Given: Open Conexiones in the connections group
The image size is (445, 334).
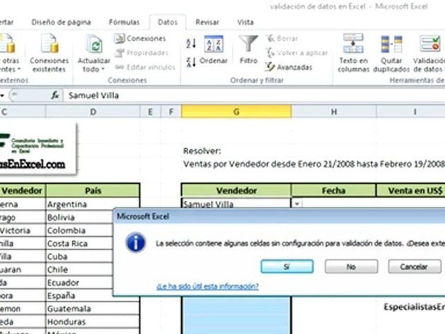Looking at the screenshot, I should tap(140, 39).
